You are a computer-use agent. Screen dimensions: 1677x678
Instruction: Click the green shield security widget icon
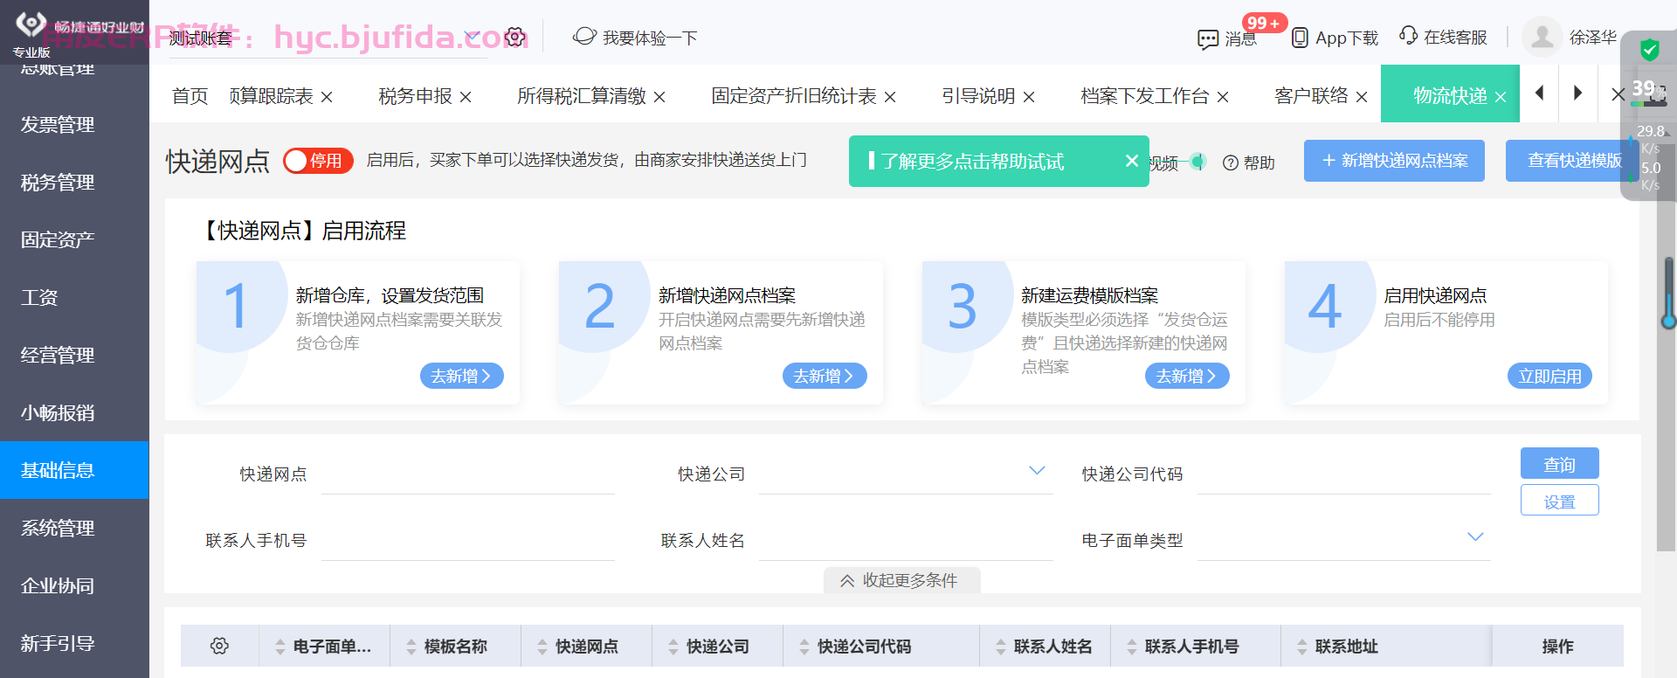[x=1649, y=50]
